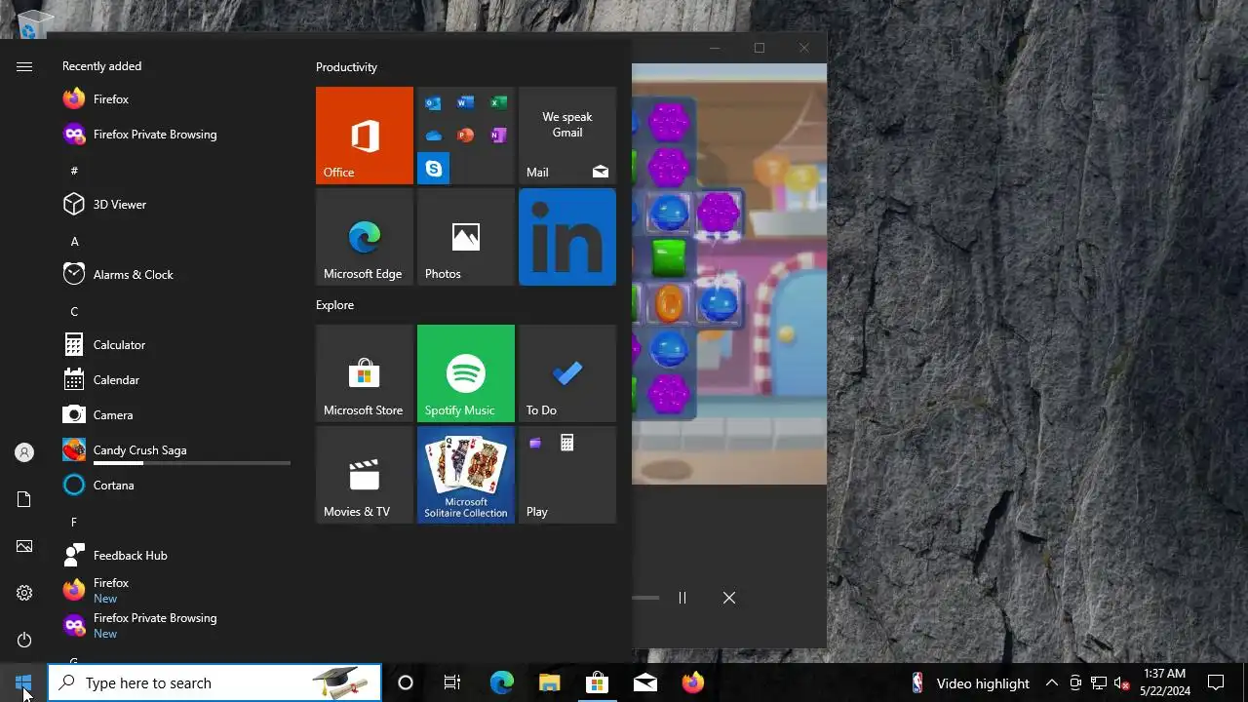The image size is (1248, 702).
Task: Click the Productivity group heading
Action: 346,67
